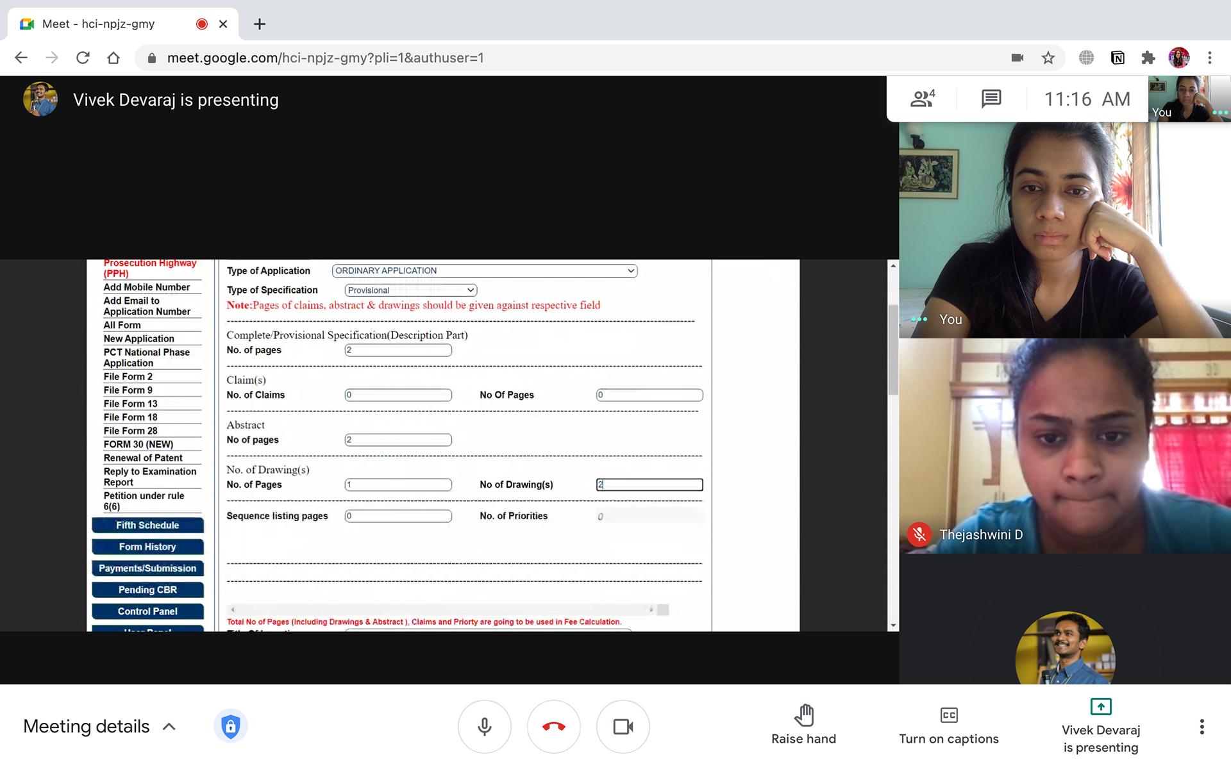Image resolution: width=1231 pixels, height=769 pixels.
Task: Bookmark this page with star icon
Action: click(x=1048, y=58)
